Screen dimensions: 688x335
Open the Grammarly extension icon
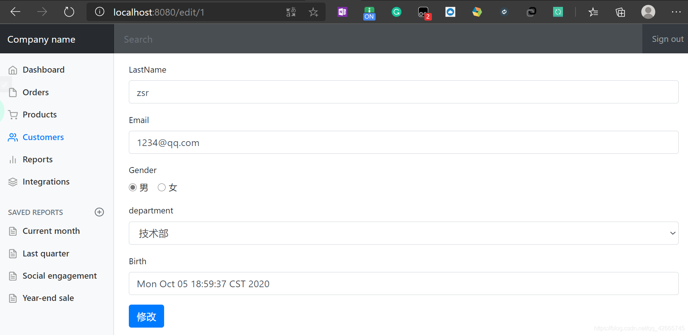pyautogui.click(x=397, y=12)
